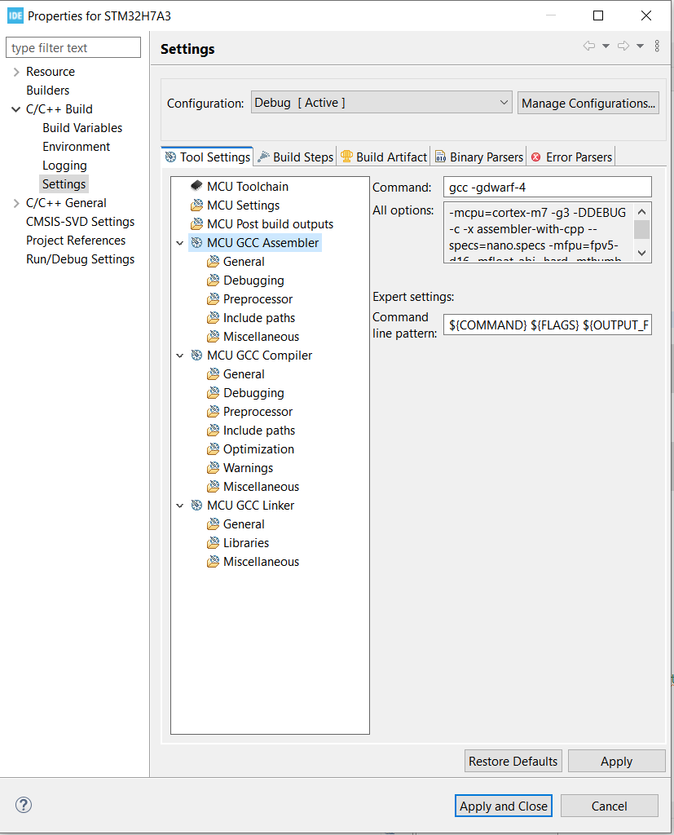This screenshot has width=674, height=835.
Task: Collapse the C/C++ Build section
Action: 15,108
